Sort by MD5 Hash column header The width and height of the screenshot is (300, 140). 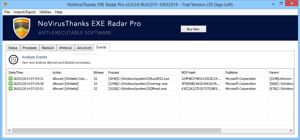pos(202,72)
